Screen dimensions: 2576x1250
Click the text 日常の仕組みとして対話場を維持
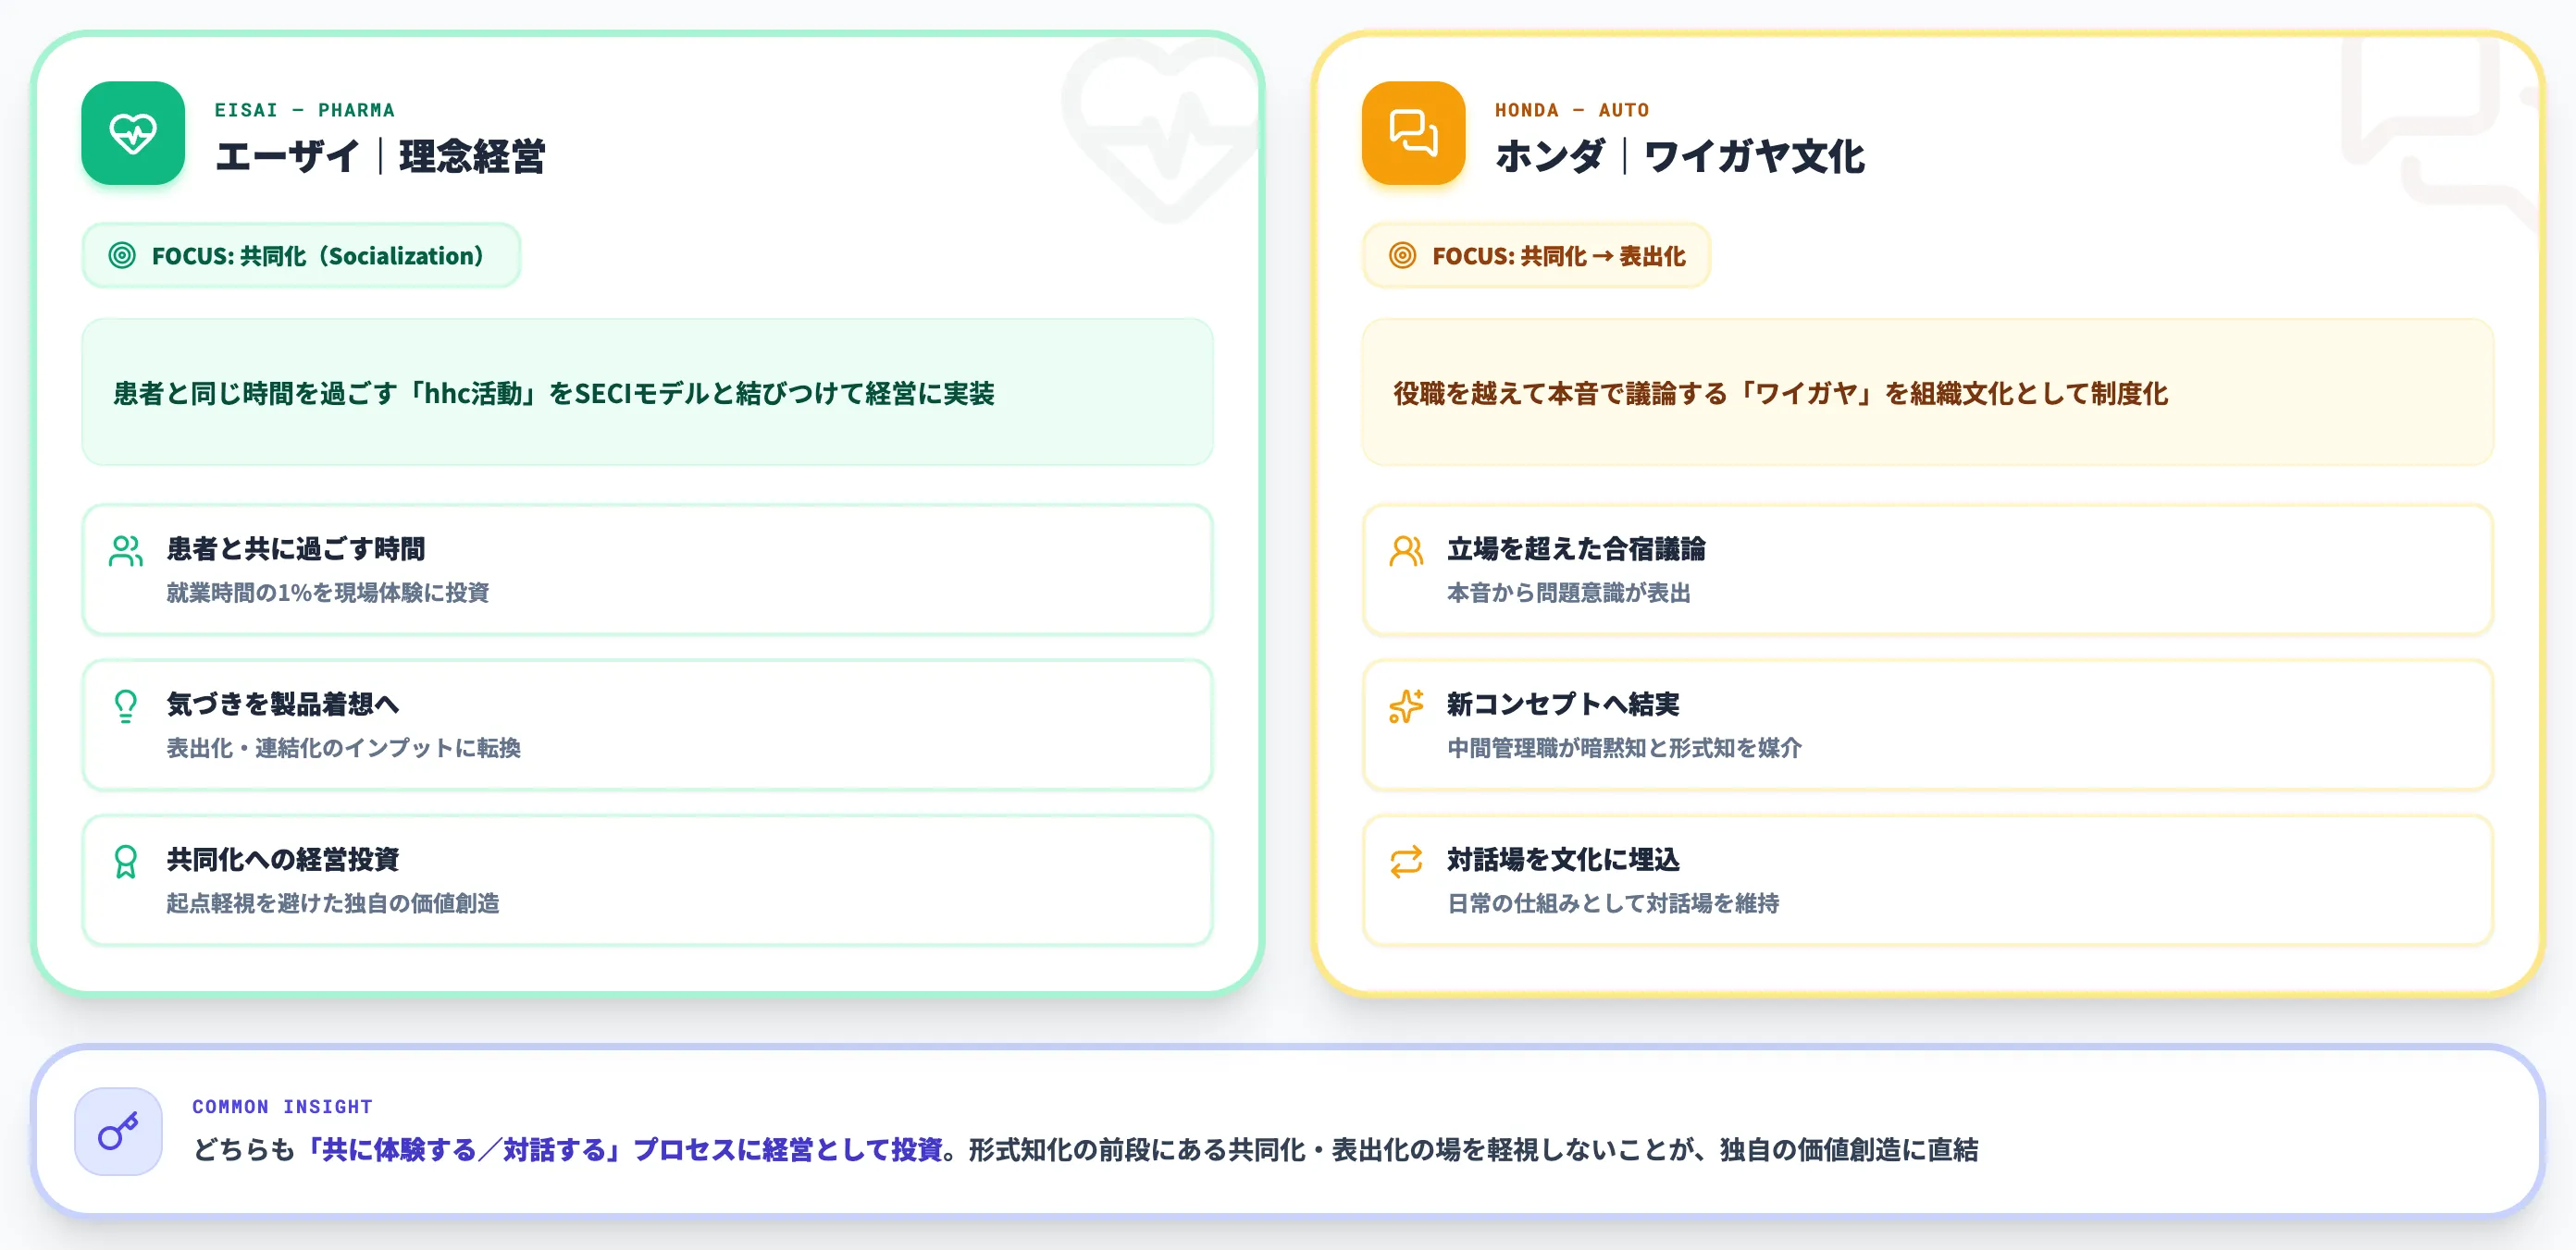[x=1613, y=903]
